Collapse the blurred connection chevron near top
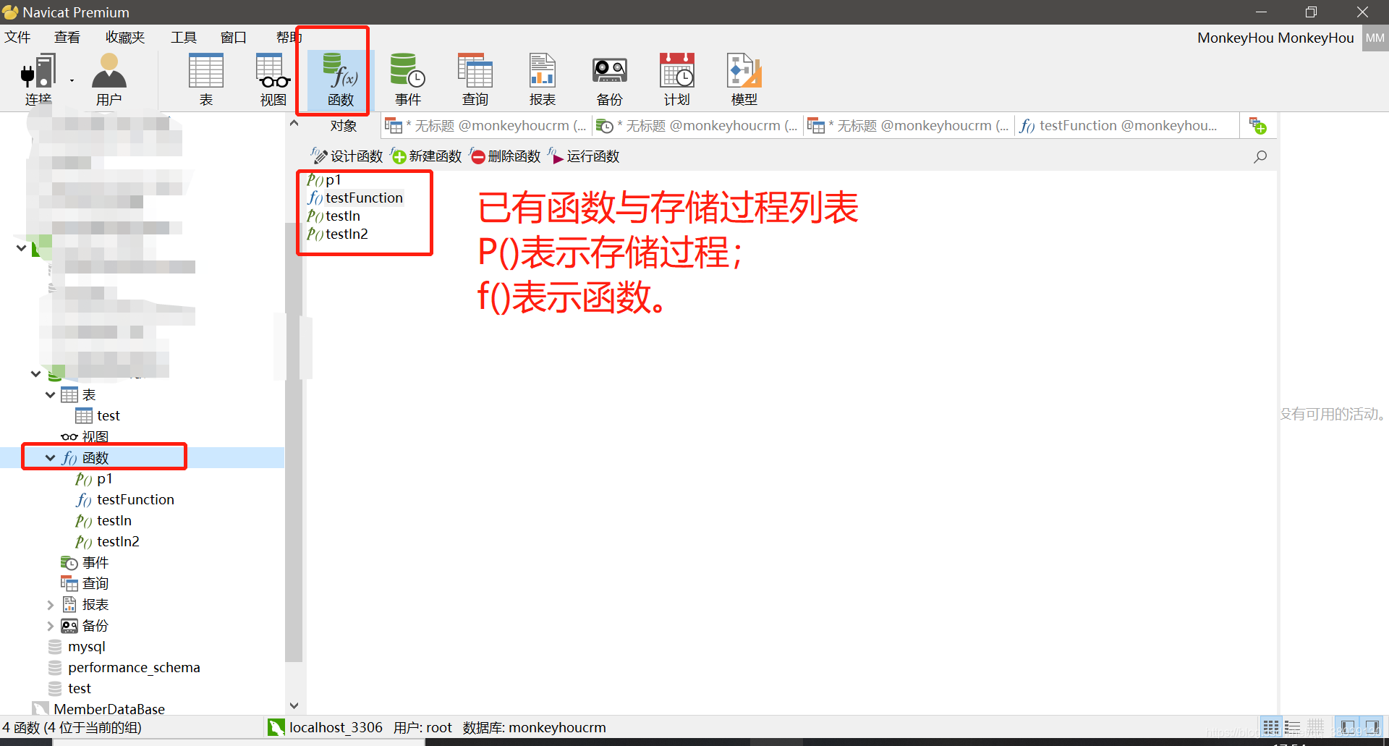This screenshot has width=1389, height=746. point(21,248)
